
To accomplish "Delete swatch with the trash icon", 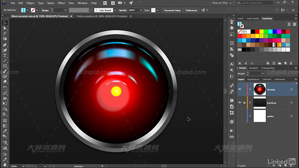I will coord(291,63).
